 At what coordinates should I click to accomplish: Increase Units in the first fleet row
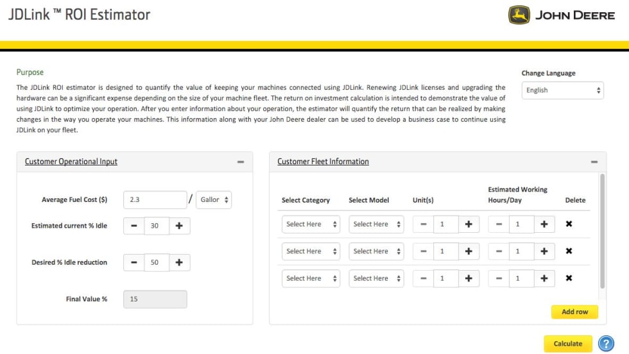click(468, 224)
